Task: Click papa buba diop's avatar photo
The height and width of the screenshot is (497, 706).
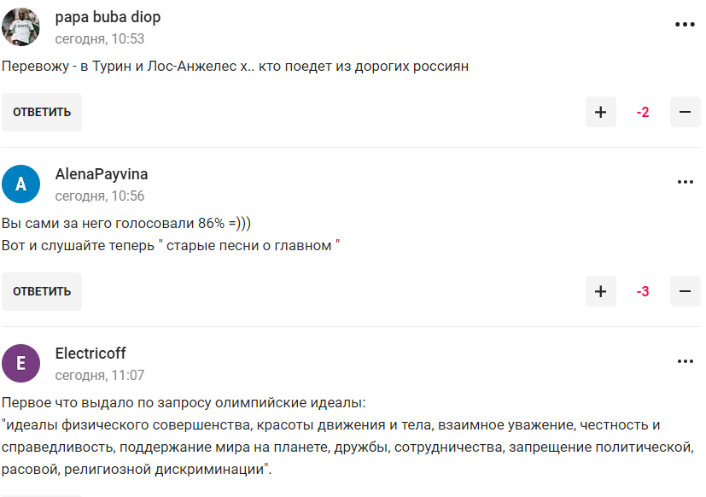Action: pyautogui.click(x=21, y=26)
